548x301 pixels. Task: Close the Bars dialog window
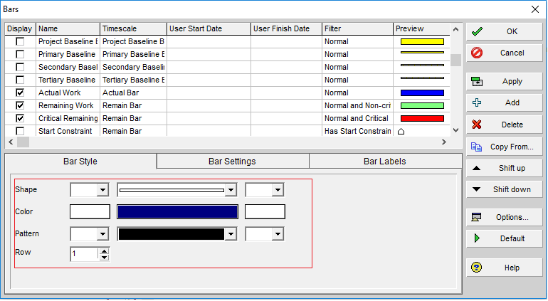tap(535, 9)
